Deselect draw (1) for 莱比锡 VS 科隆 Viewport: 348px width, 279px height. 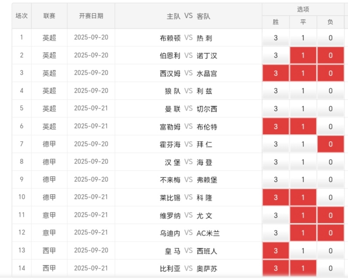point(303,197)
